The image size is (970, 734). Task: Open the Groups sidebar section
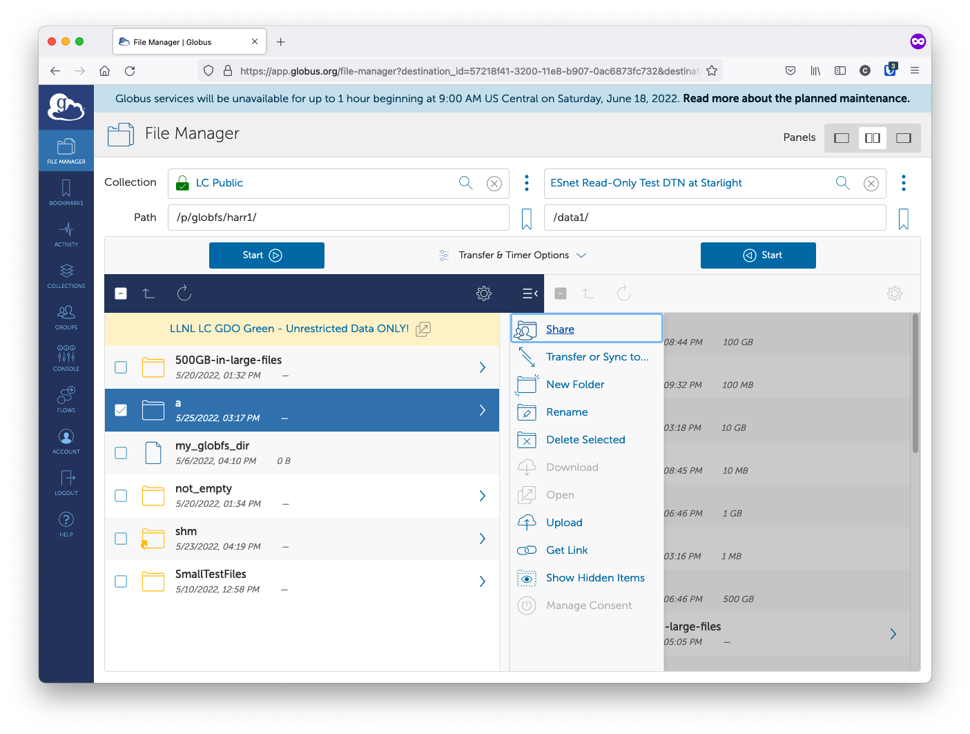[66, 317]
